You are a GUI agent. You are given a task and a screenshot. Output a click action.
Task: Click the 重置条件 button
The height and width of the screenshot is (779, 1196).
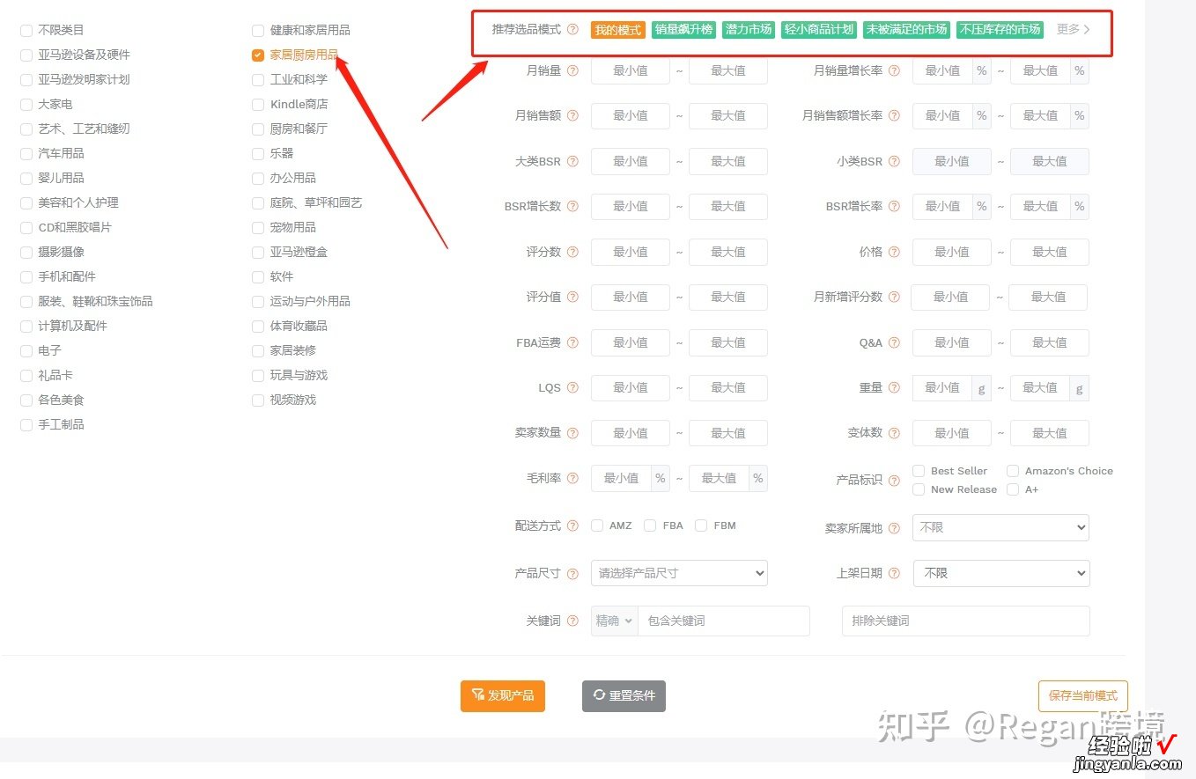click(624, 695)
